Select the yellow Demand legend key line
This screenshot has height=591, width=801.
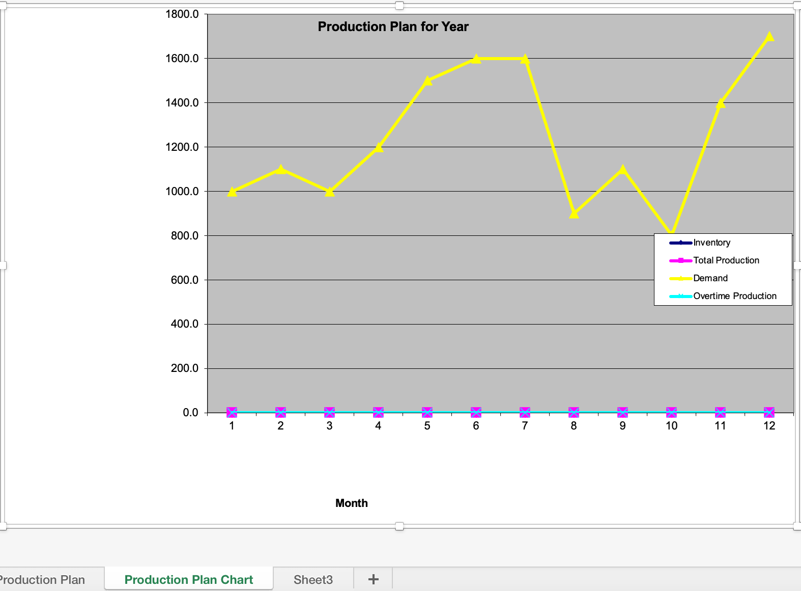680,278
